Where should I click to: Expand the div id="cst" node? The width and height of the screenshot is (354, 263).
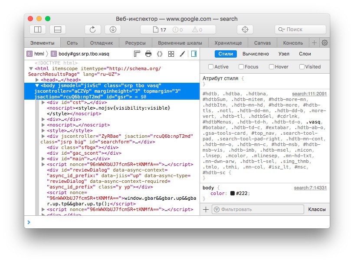[43, 102]
